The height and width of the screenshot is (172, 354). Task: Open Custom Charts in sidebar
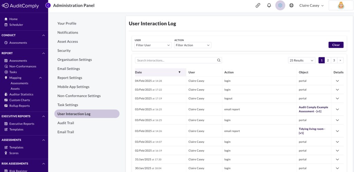pyautogui.click(x=17, y=100)
